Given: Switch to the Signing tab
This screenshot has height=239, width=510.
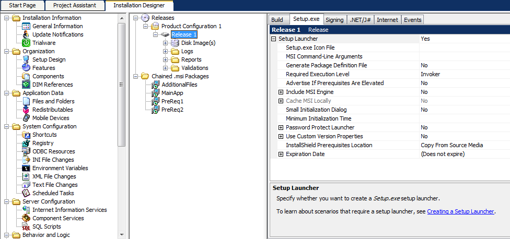Looking at the screenshot, I should tap(334, 20).
